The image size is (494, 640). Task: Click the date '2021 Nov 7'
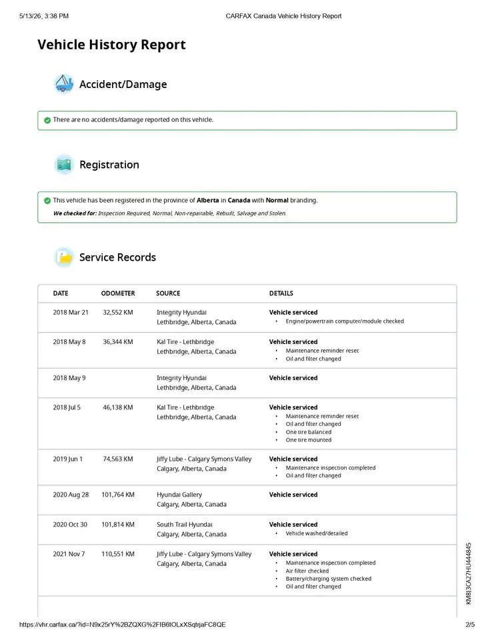point(69,554)
